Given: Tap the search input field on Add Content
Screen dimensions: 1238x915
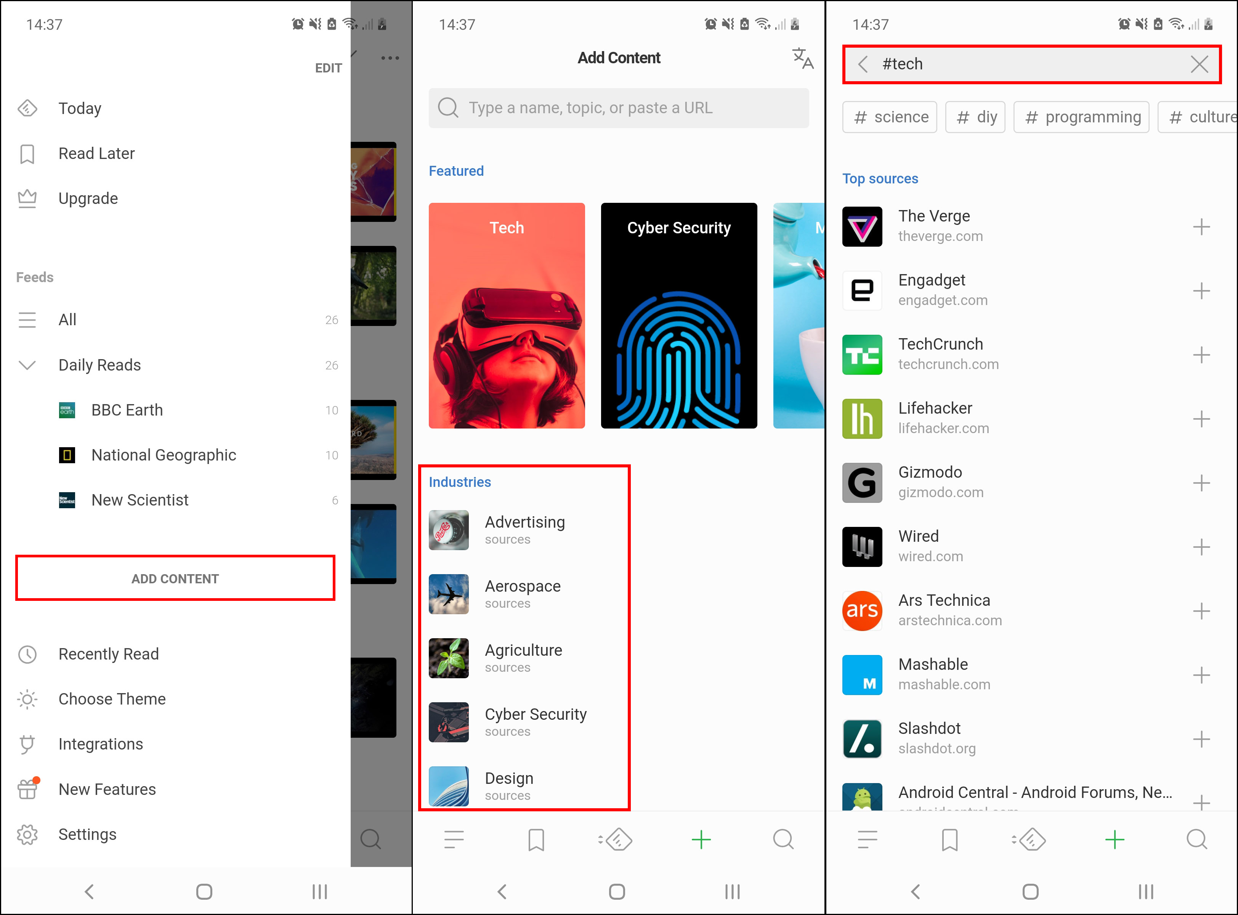Looking at the screenshot, I should coord(619,108).
